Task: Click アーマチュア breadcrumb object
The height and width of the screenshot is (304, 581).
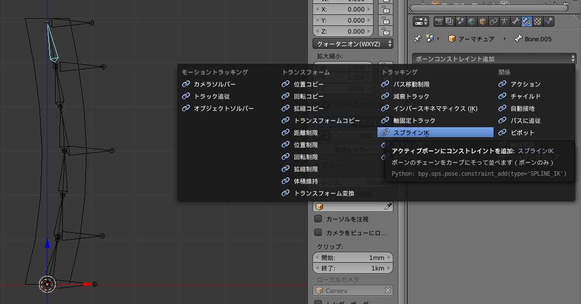Action: [472, 39]
